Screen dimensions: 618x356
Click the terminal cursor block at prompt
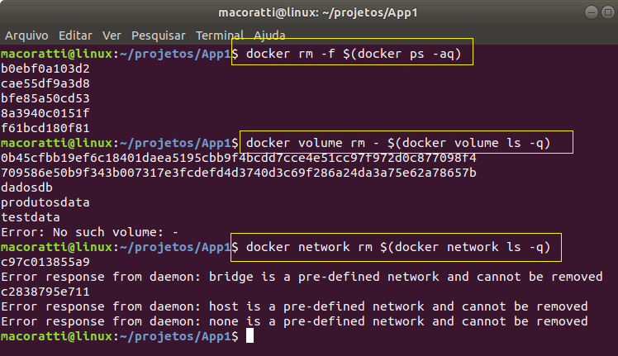tap(250, 336)
